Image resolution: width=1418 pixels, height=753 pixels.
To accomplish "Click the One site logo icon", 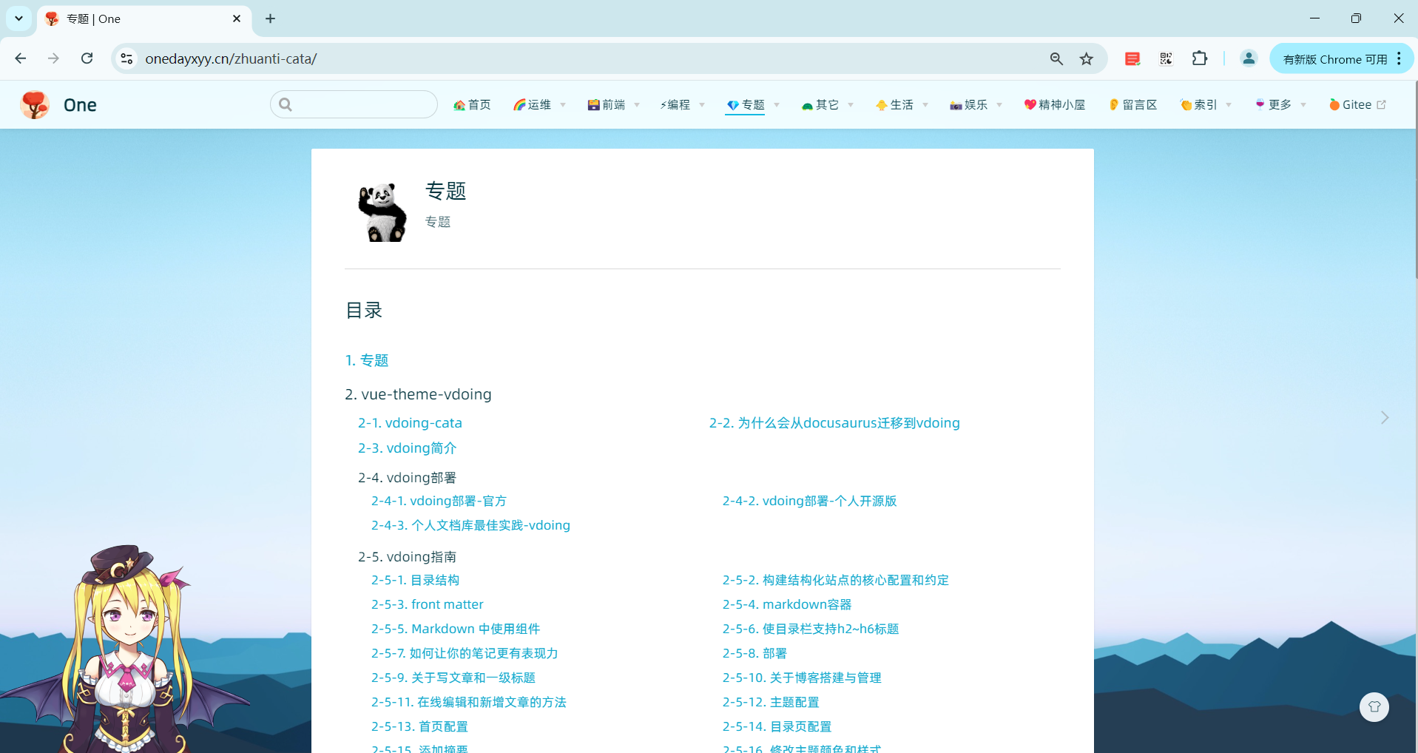I will [35, 104].
